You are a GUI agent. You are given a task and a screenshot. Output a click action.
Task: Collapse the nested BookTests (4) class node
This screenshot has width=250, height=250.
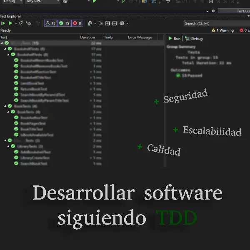(x=8, y=112)
